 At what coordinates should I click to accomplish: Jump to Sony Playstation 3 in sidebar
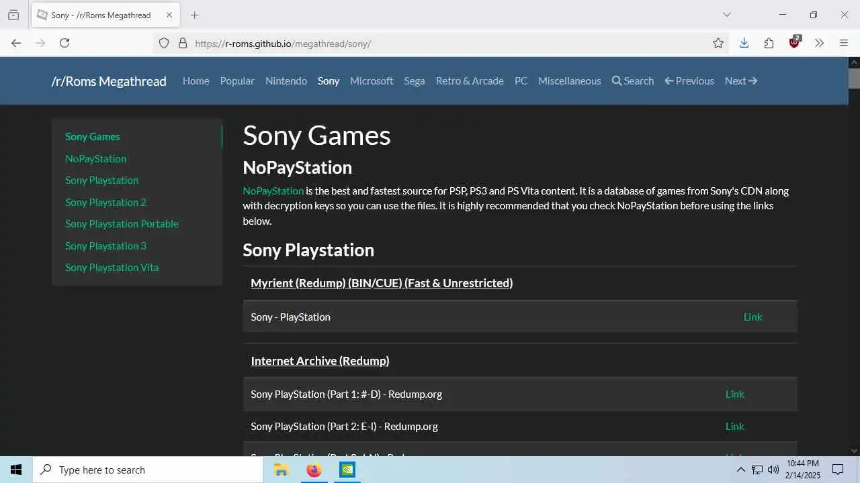[x=105, y=246]
